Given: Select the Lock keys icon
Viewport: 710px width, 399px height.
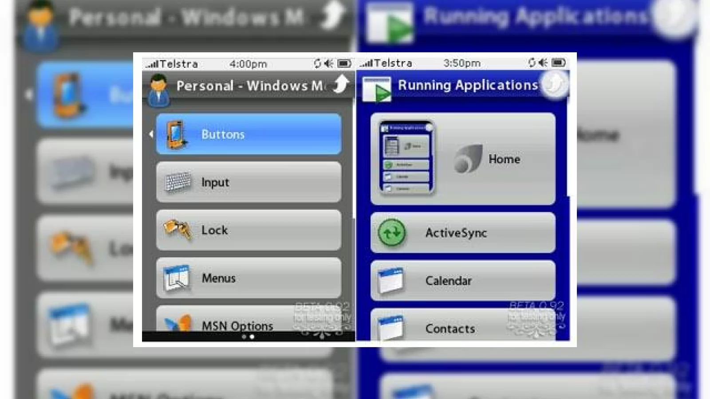Looking at the screenshot, I should (x=177, y=230).
